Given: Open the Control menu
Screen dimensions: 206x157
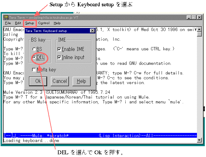Looking at the screenshot, I should (44, 23).
